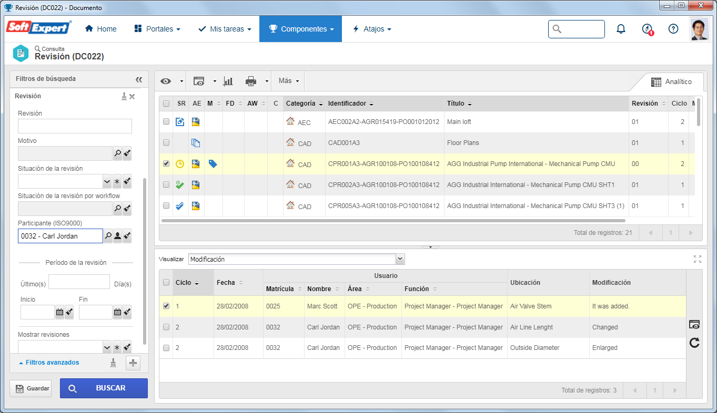Clear the Revisión filter section with brush icon

(x=124, y=96)
